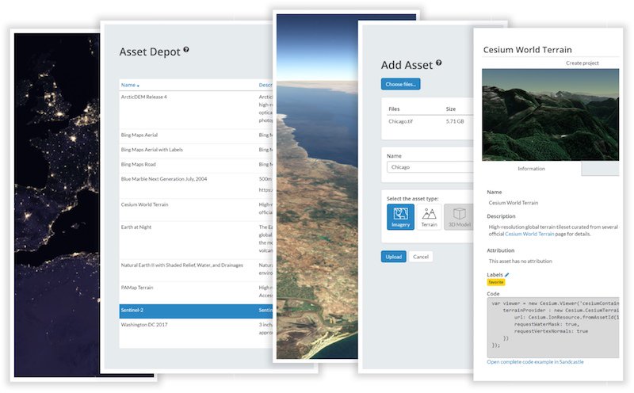Viewport: 634px width, 393px height.
Task: Select Cesium World Terrain in Asset Depot table
Action: coord(196,209)
